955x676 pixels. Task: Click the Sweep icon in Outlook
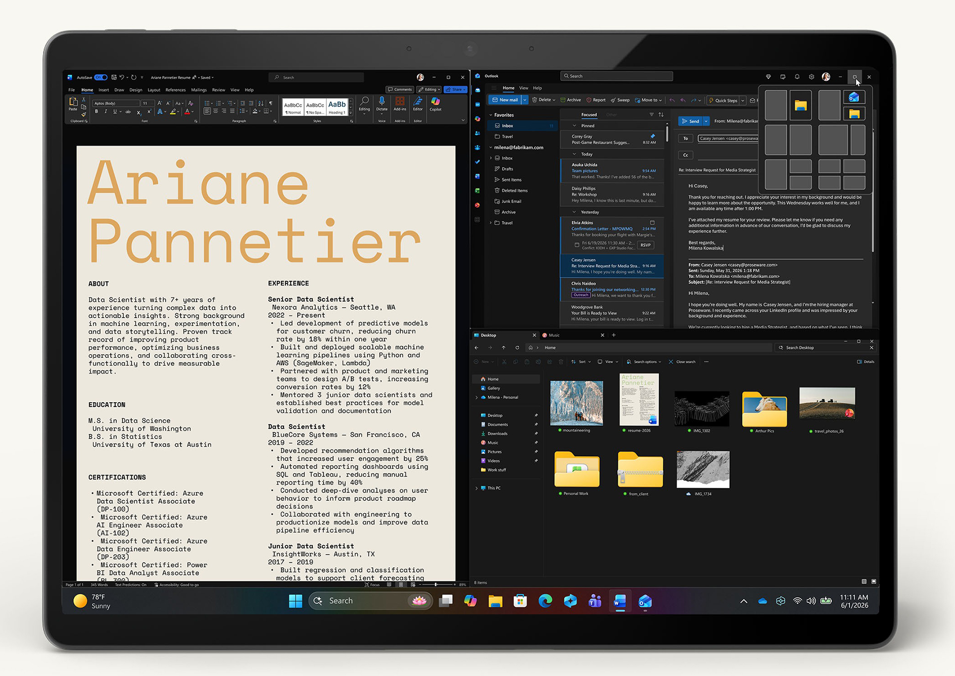point(620,100)
